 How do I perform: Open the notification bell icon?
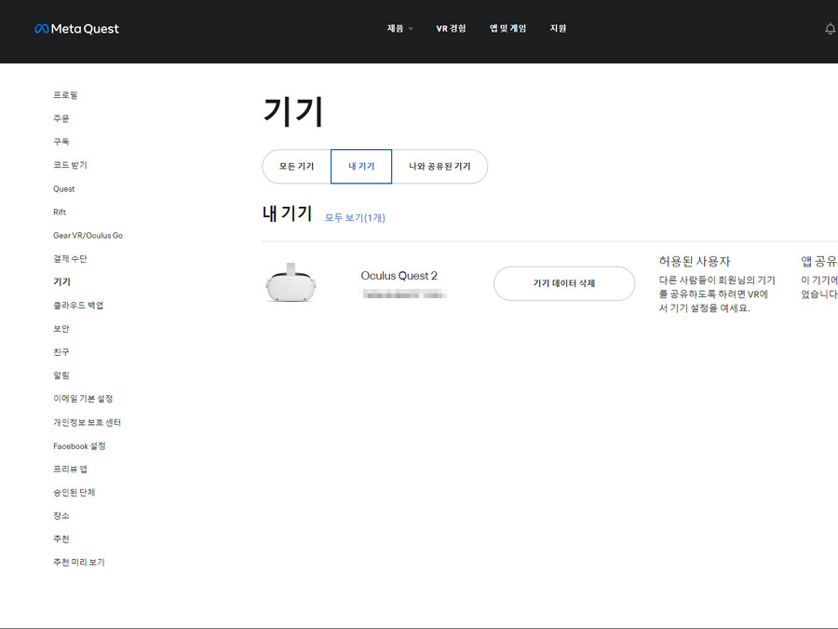tap(830, 29)
